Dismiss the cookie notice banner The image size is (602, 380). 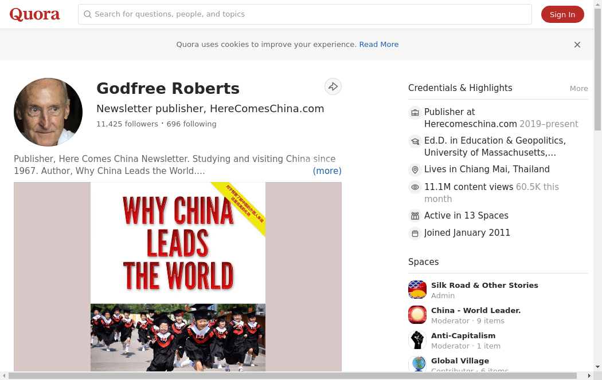pyautogui.click(x=577, y=45)
